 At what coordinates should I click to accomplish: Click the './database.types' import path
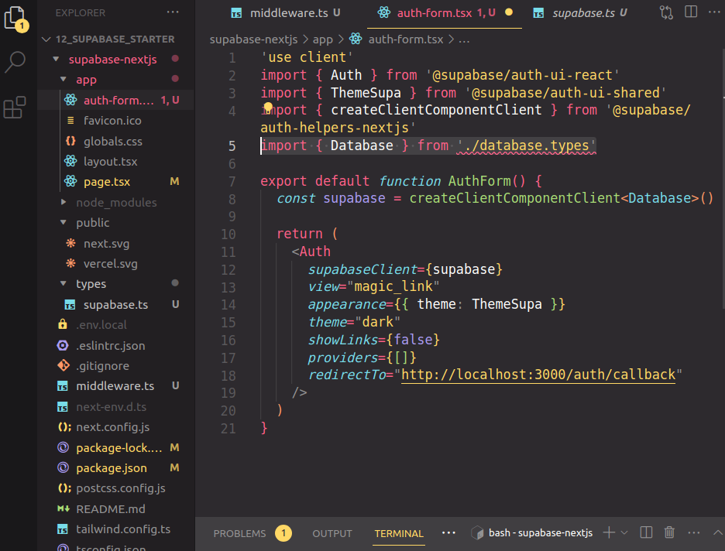(x=526, y=145)
